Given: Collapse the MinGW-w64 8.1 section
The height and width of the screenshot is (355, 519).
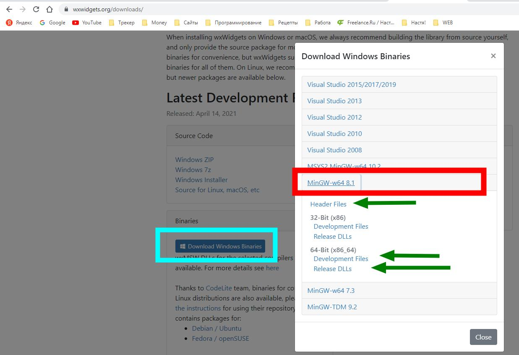Looking at the screenshot, I should 331,183.
